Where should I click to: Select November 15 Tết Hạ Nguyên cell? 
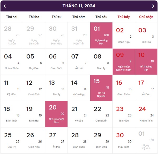click(x=101, y=88)
